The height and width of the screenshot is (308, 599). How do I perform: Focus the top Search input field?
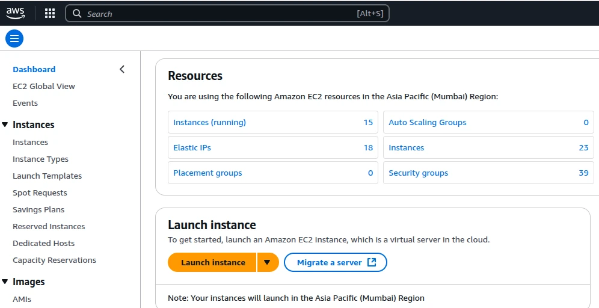pos(227,14)
